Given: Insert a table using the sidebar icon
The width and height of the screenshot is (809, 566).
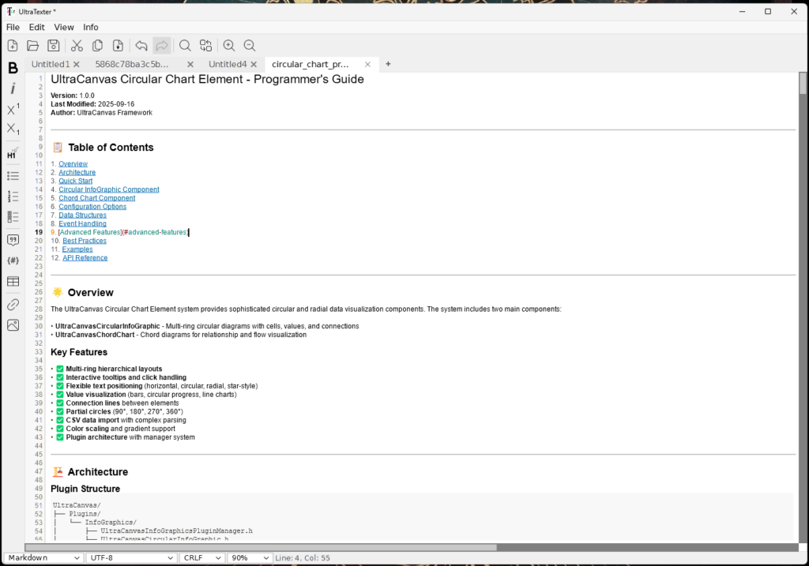Looking at the screenshot, I should (x=13, y=281).
